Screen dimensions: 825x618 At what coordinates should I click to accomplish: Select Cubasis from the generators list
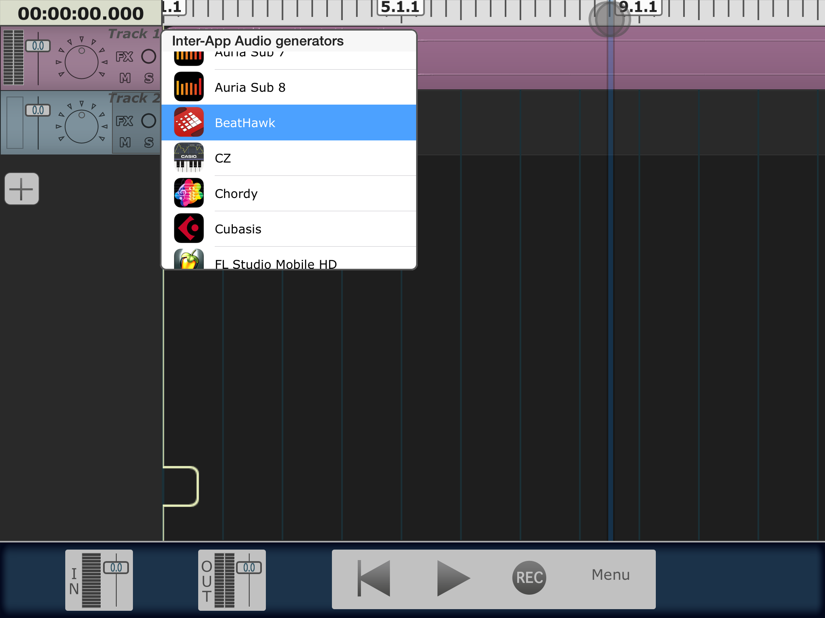[289, 229]
